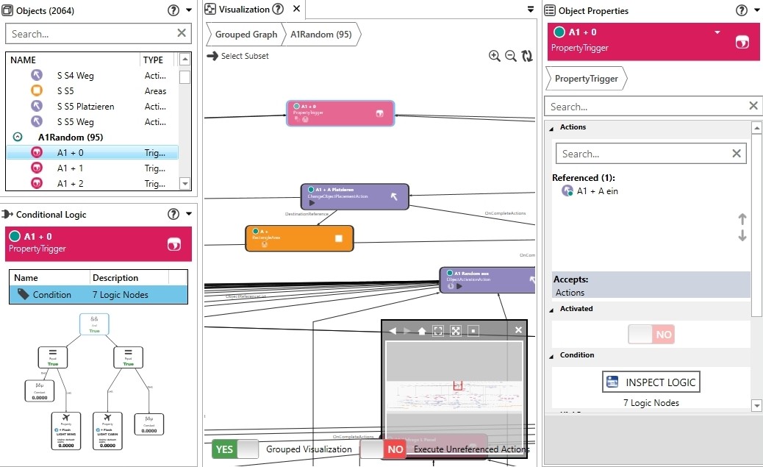This screenshot has height=467, width=763.
Task: Switch the Activated toggle on
Action: [651, 335]
